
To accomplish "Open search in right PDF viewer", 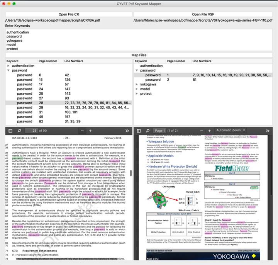I will [147, 131].
